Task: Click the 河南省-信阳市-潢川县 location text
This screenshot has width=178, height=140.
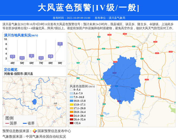Action: pos(18,74)
